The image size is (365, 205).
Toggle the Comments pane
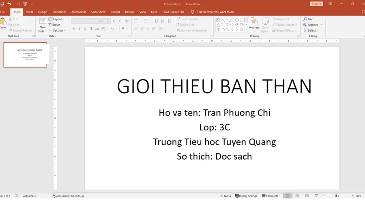click(270, 196)
